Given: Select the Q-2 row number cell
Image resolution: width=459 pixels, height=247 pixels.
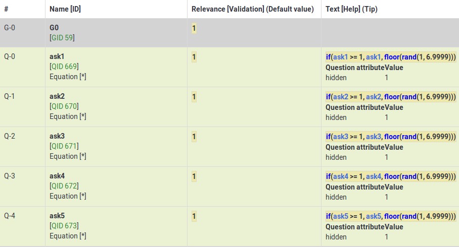Looking at the screenshot, I should coord(10,137).
